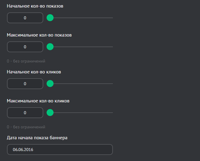Focus the Максимальное кол-во кликов number field
This screenshot has height=161, width=200.
coord(25,113)
